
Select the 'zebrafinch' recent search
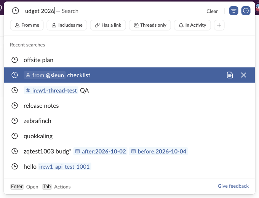coord(129,121)
